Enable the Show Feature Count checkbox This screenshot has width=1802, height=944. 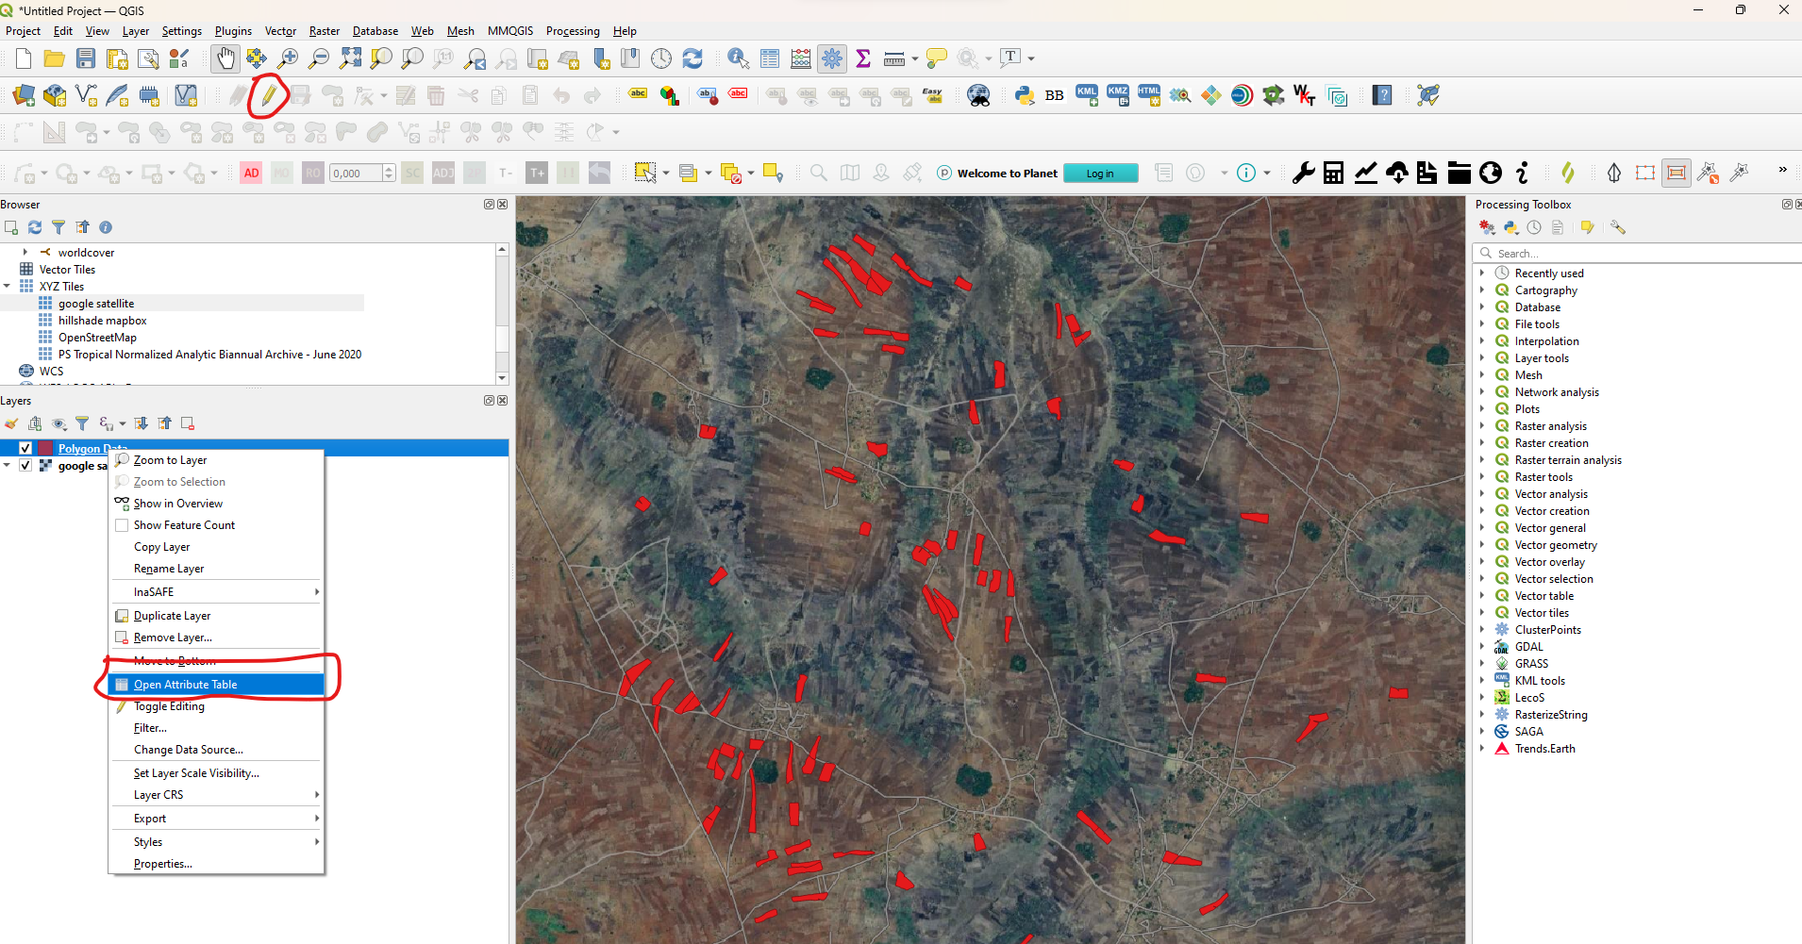click(122, 525)
